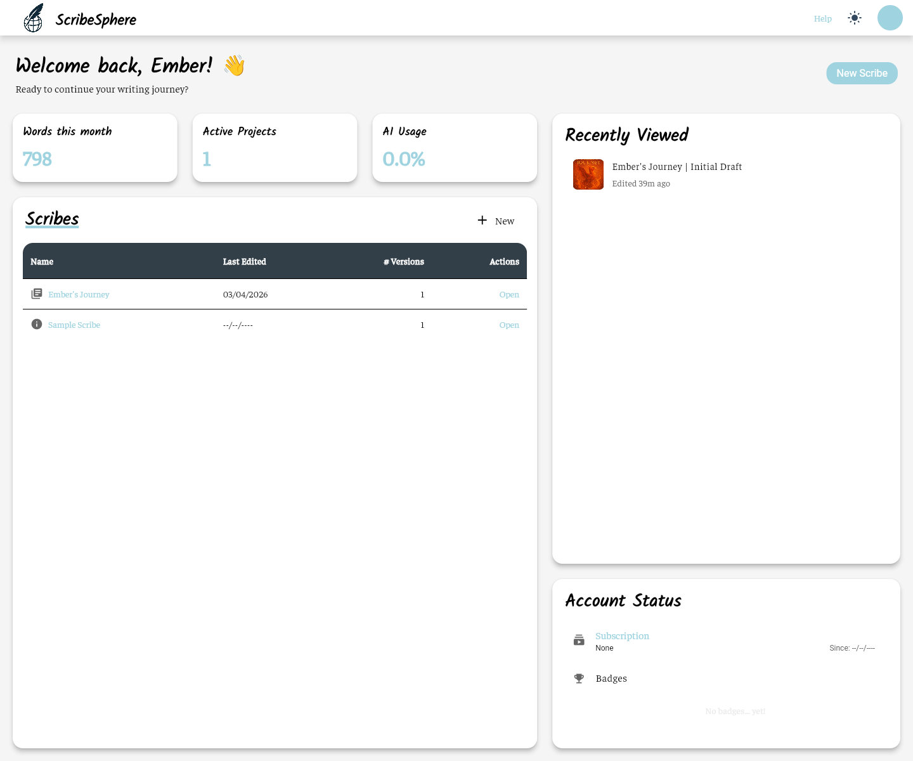Viewport: 913px width, 761px height.
Task: Toggle the light/dark theme sun icon
Action: pos(855,18)
